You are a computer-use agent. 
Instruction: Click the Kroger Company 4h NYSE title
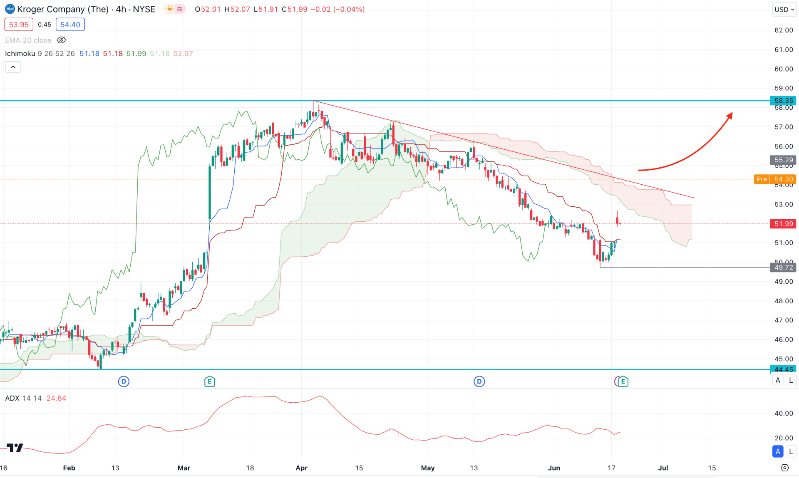[86, 9]
